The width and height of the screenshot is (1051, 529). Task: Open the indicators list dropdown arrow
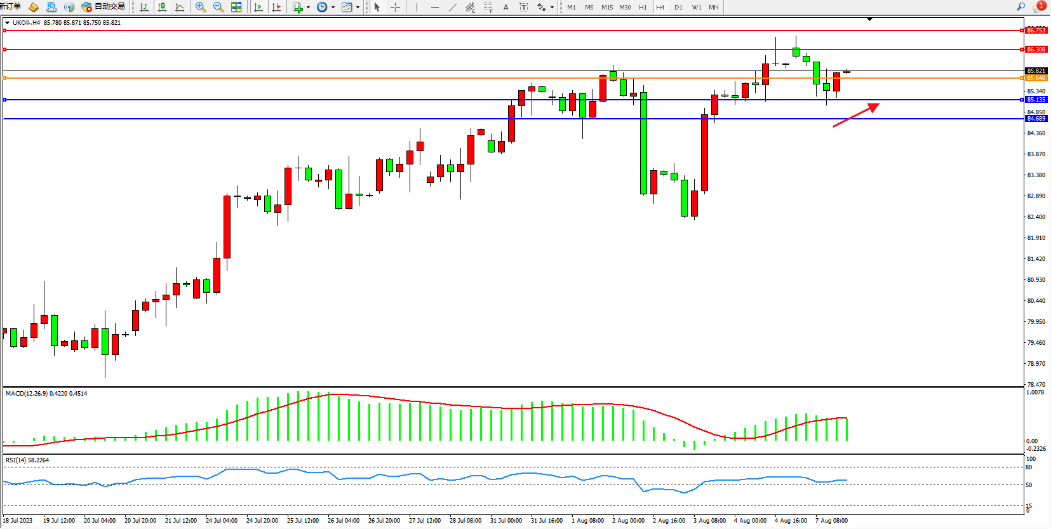pyautogui.click(x=309, y=8)
